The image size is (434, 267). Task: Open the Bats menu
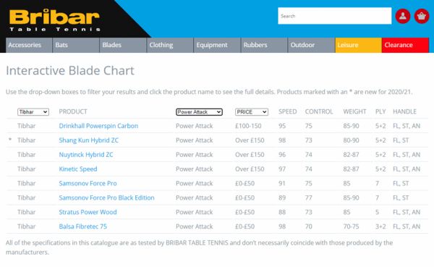pos(76,45)
